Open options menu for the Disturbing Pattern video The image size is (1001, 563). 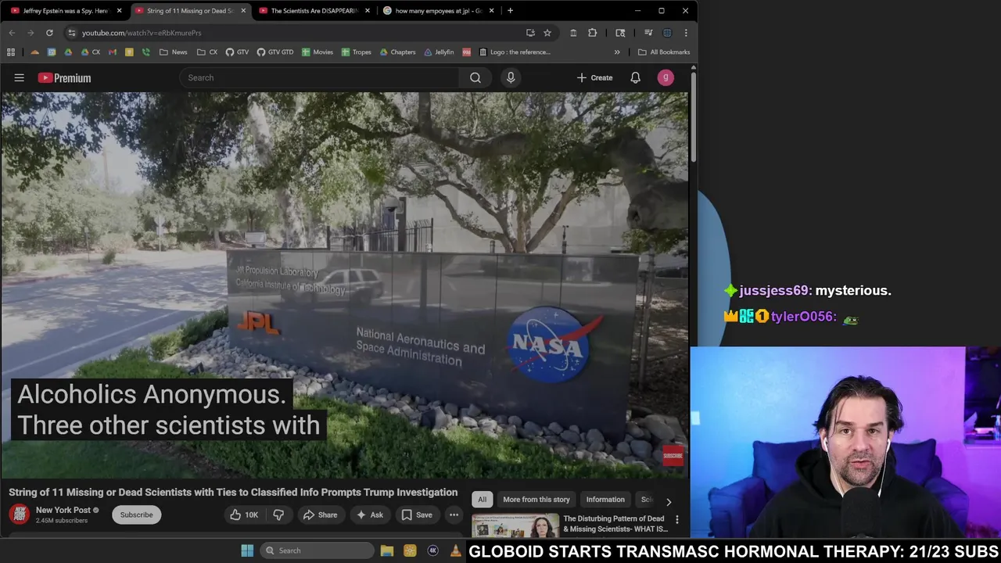[677, 520]
